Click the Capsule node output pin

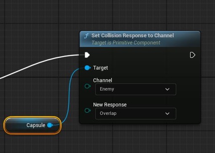pyautogui.click(x=50, y=125)
